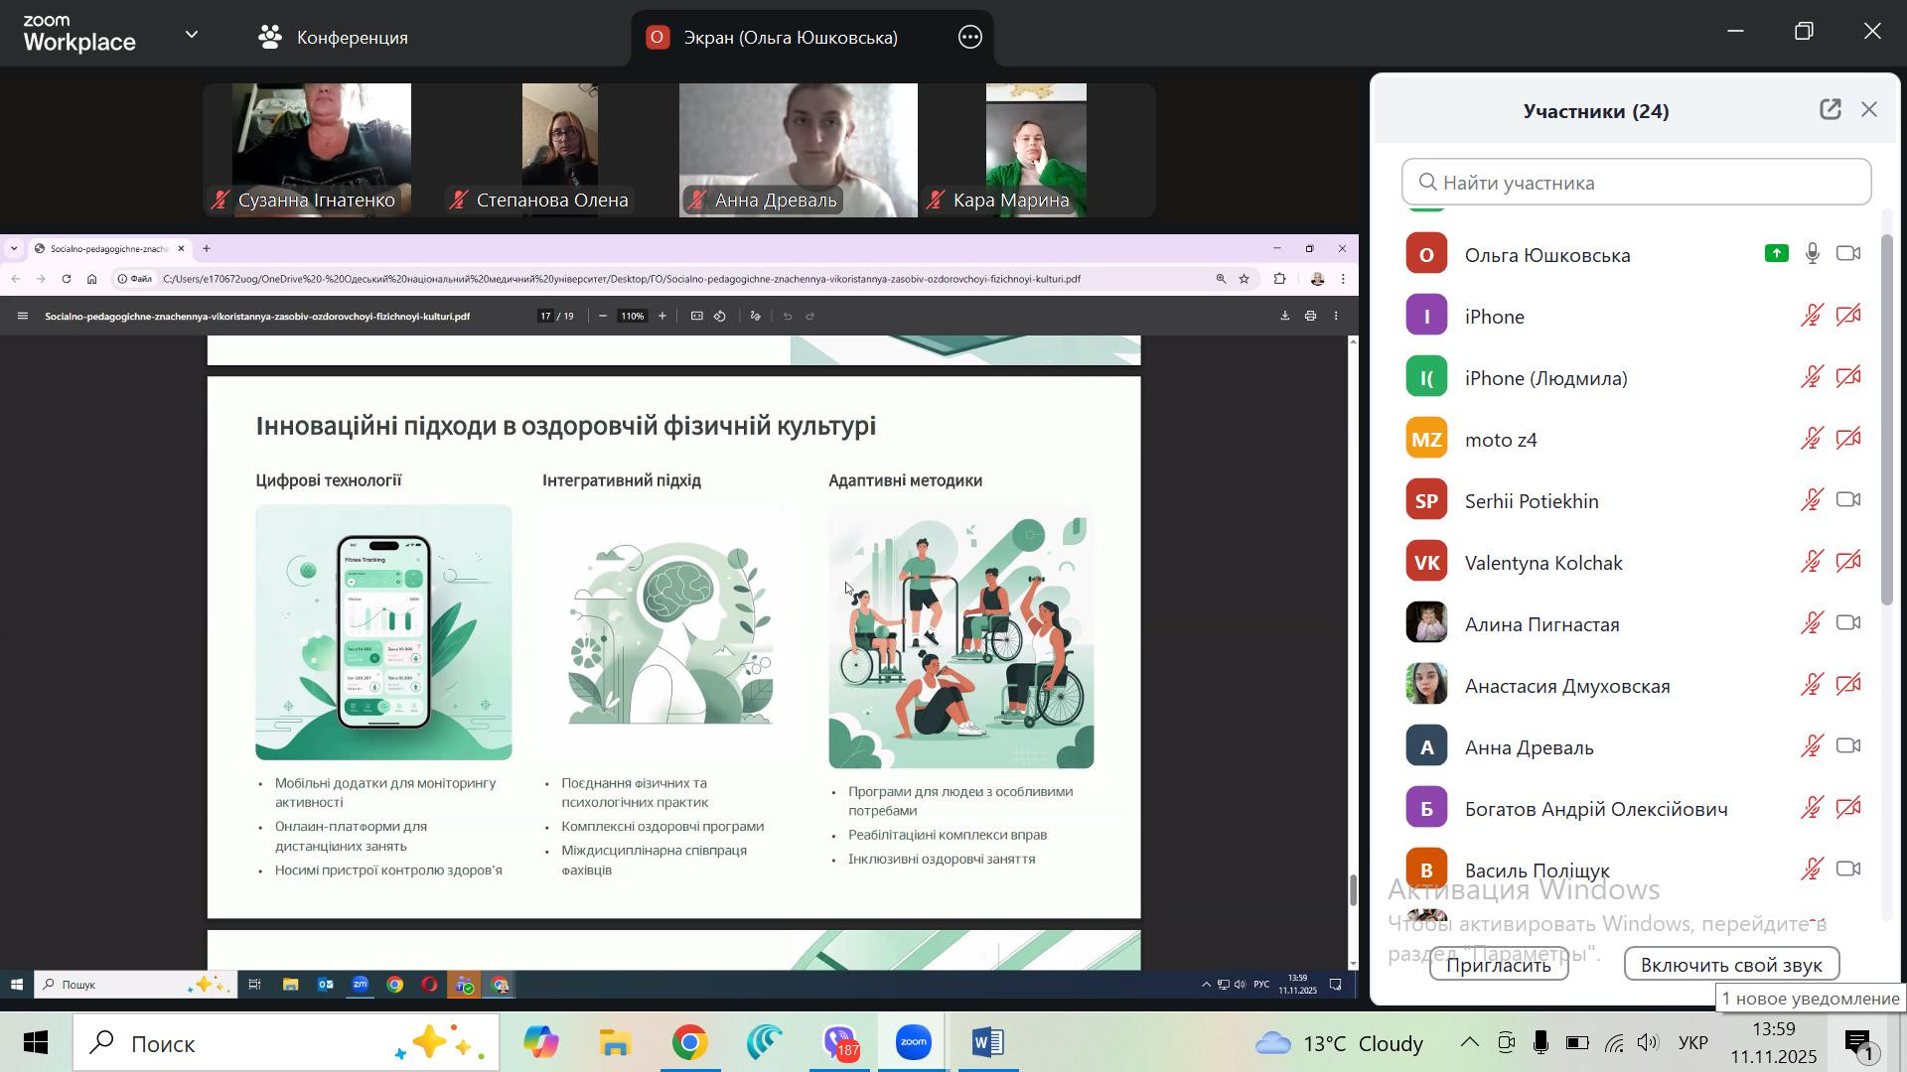Viewport: 1907px width, 1072px height.
Task: Click Windows Start button
Action: [36, 1043]
